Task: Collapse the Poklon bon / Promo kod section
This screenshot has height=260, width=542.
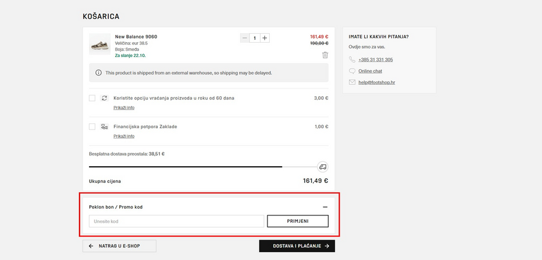Action: click(x=325, y=207)
